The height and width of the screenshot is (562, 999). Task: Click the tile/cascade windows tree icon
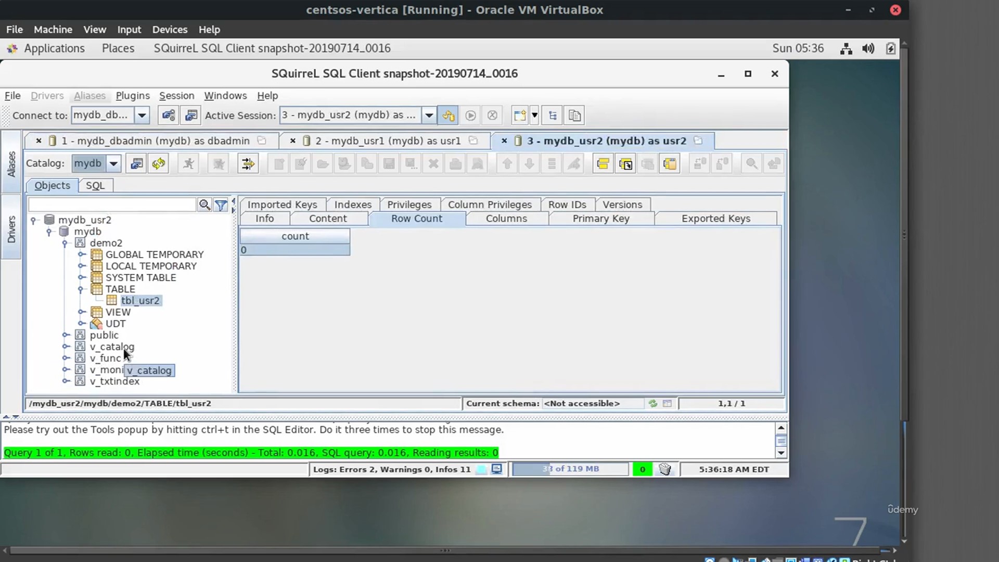pos(553,116)
